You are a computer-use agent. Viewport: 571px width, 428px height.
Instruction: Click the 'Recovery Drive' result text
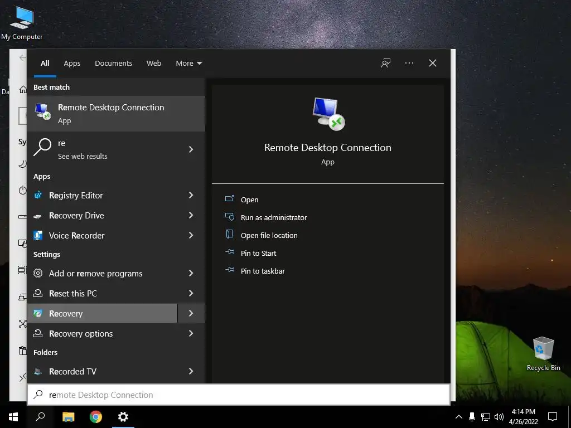click(76, 216)
